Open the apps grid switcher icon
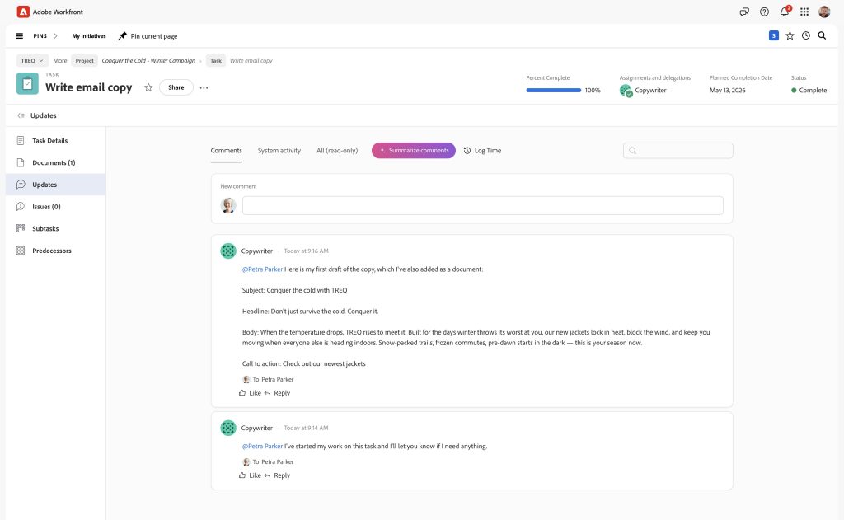The width and height of the screenshot is (844, 520). 804,12
